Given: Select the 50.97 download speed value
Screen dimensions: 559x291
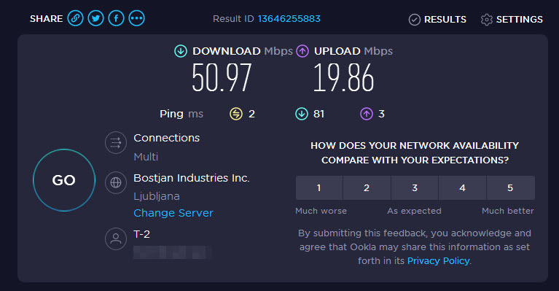Looking at the screenshot, I should click(222, 78).
